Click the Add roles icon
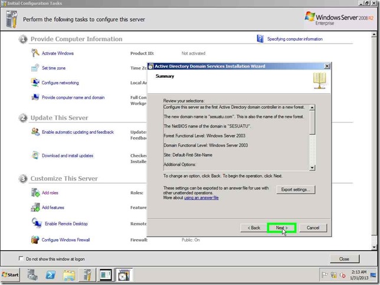This screenshot has width=380, height=285. (x=35, y=193)
